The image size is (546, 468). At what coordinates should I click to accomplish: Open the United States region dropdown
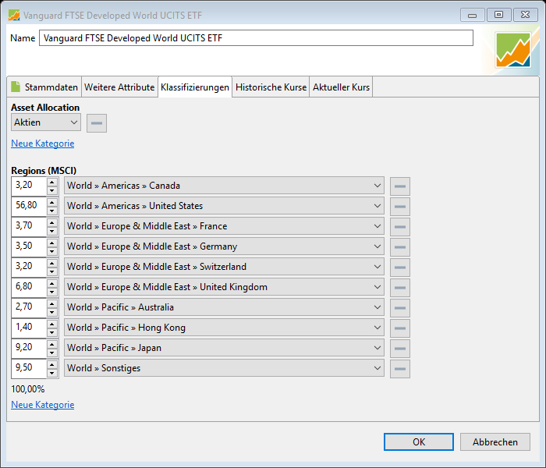click(x=224, y=205)
